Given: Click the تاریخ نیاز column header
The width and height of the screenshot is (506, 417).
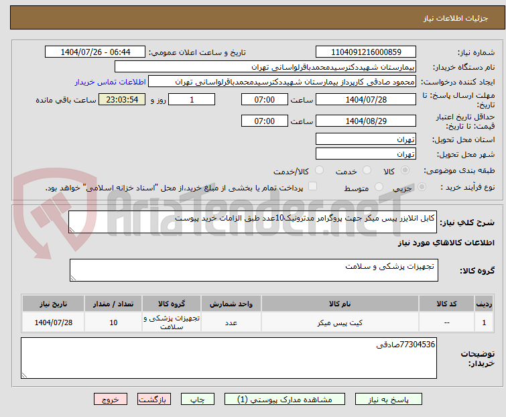Looking at the screenshot, I should (x=53, y=304).
